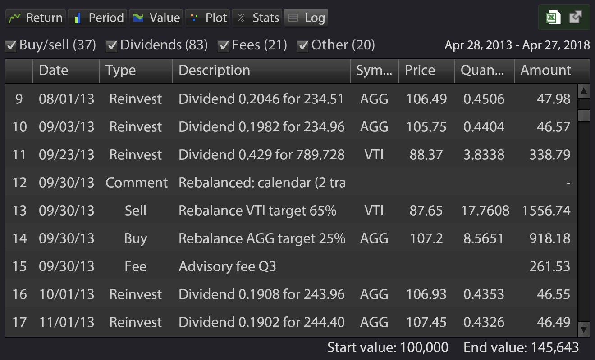The image size is (595, 360).
Task: Click price 107.2 in Buy row
Action: click(x=426, y=238)
